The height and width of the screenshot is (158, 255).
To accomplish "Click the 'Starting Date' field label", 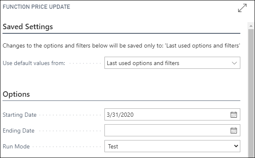I will tap(20, 115).
